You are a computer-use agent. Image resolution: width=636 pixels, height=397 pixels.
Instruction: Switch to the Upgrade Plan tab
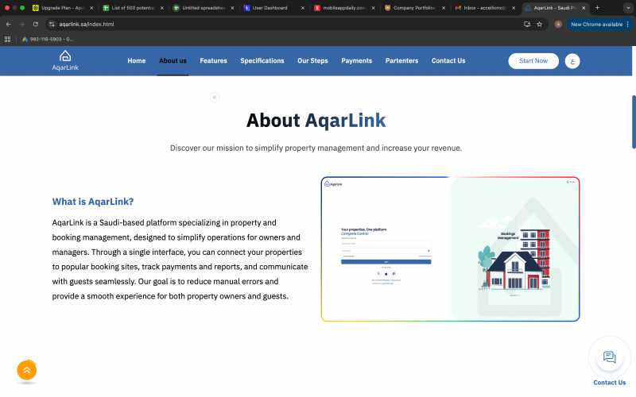pyautogui.click(x=62, y=8)
